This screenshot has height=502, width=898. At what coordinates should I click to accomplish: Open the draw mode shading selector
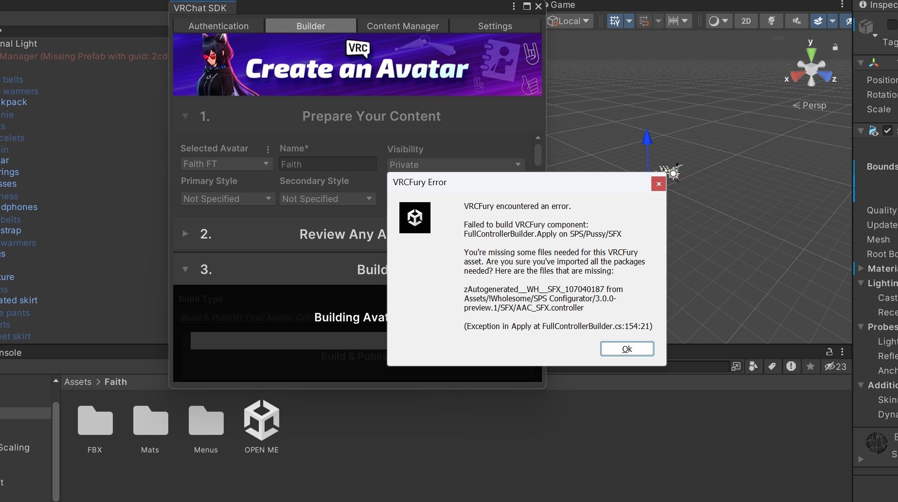click(718, 21)
